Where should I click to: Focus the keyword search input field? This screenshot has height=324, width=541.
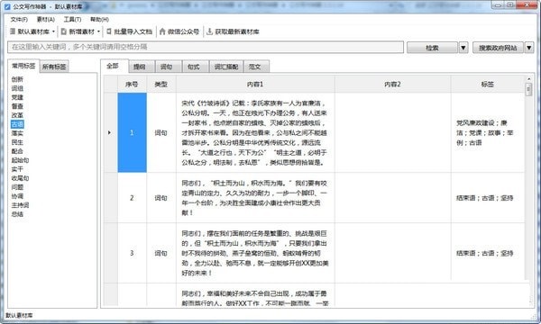pos(206,47)
